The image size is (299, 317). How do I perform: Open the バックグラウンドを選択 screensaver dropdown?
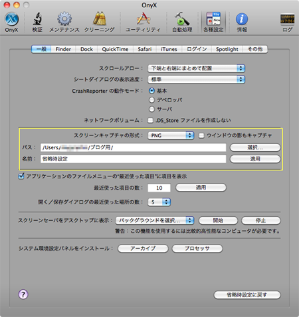pyautogui.click(x=155, y=220)
